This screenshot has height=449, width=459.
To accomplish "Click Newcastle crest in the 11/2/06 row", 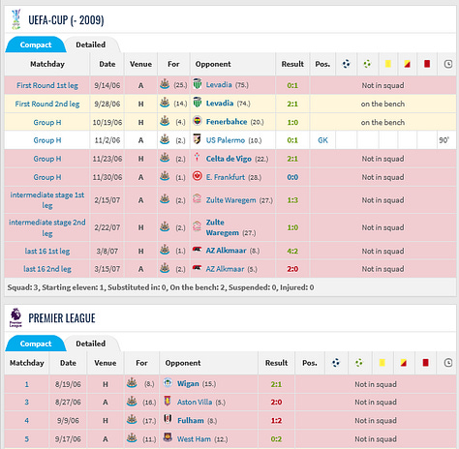I will click(x=165, y=139).
